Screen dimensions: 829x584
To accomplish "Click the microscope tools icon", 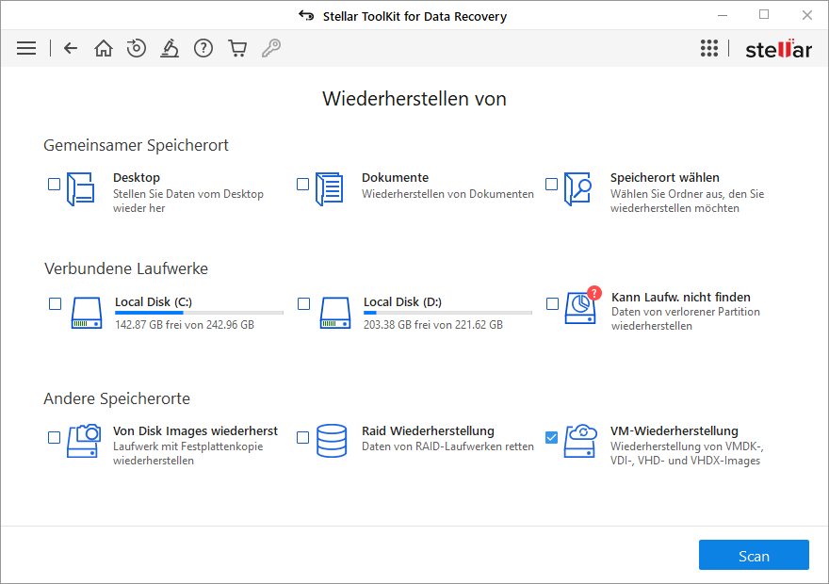I will pos(170,48).
